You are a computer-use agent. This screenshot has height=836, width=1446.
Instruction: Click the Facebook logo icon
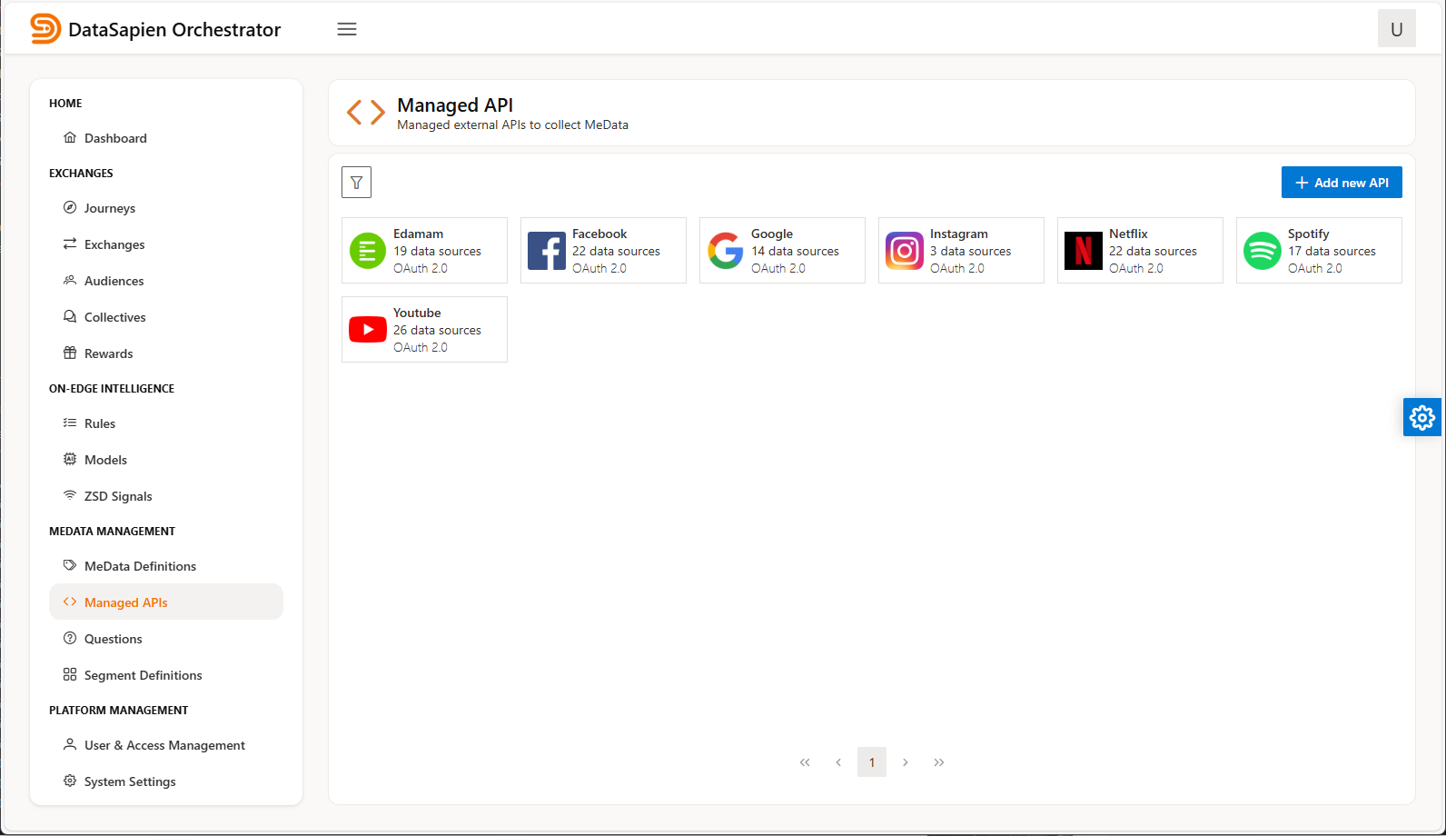pos(547,251)
